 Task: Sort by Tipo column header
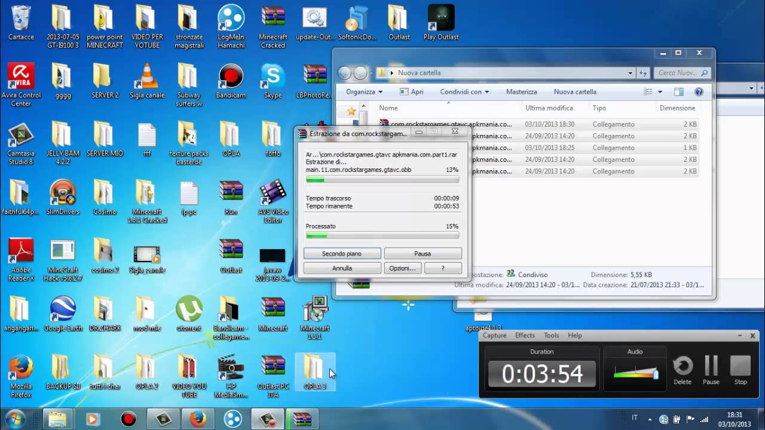point(622,108)
